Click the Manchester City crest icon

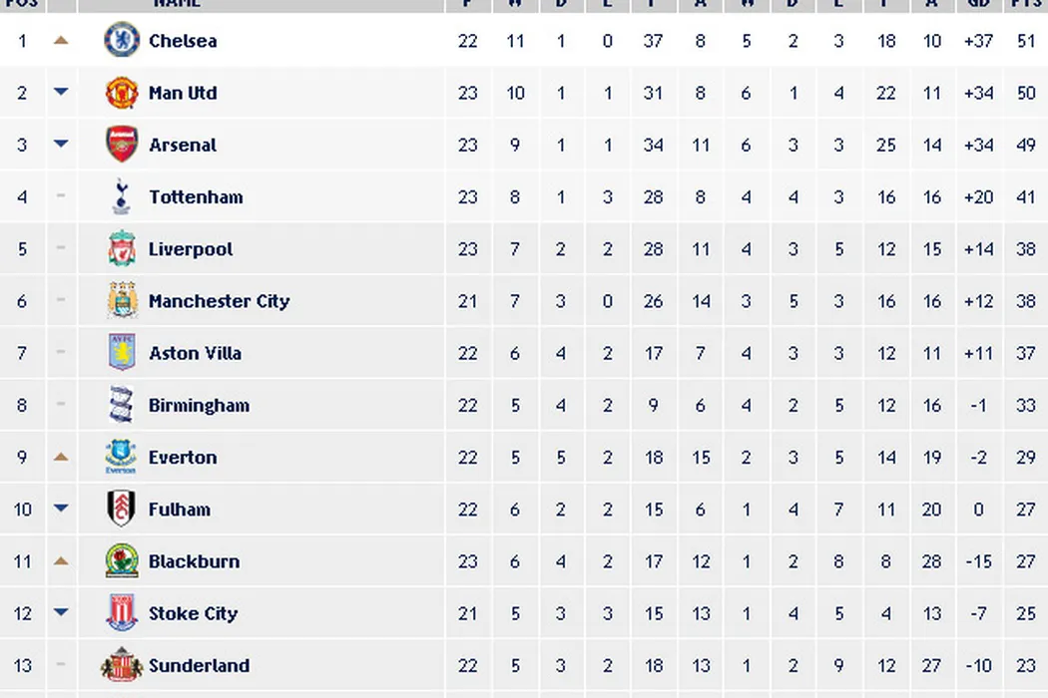pos(122,300)
